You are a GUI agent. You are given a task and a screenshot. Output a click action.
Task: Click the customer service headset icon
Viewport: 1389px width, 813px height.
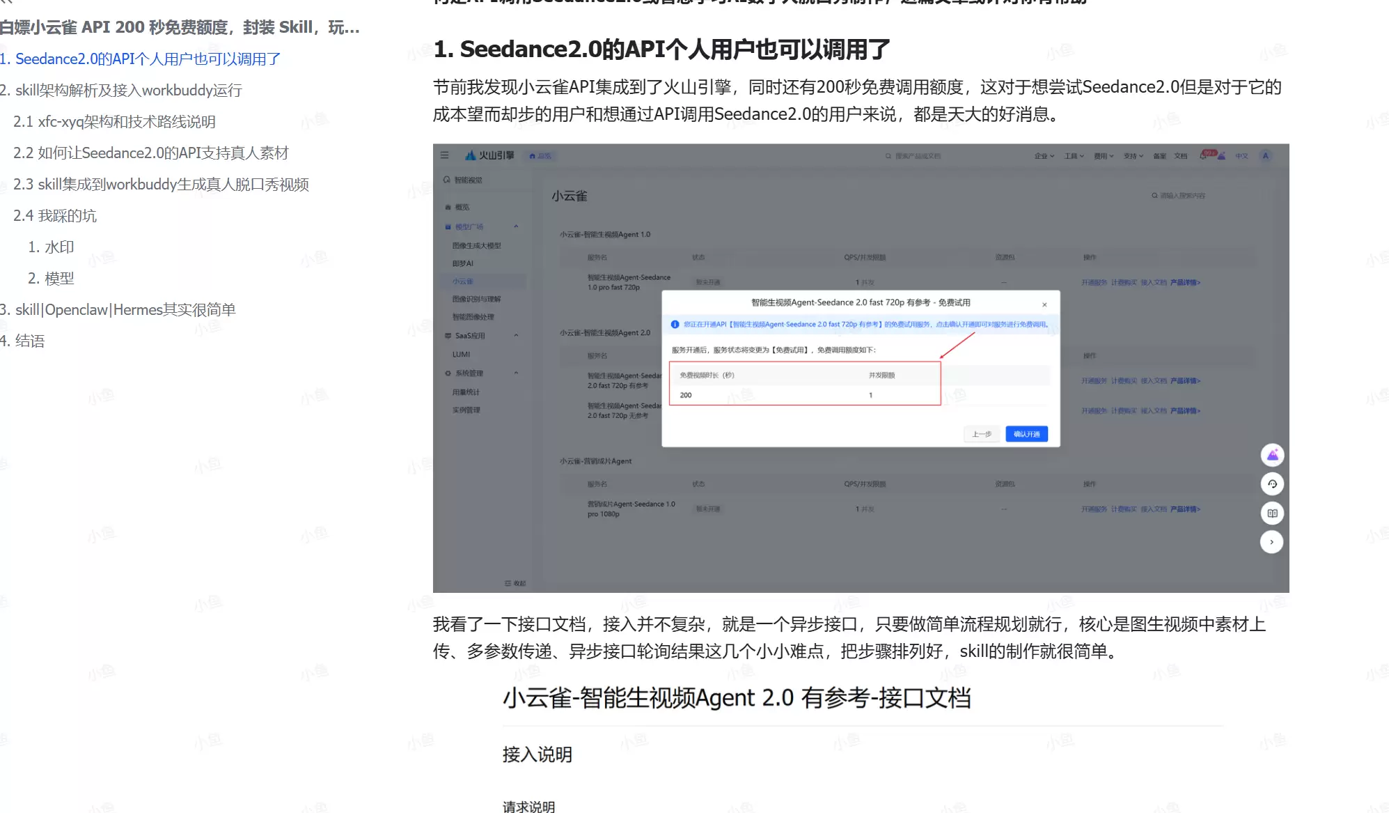pos(1272,484)
